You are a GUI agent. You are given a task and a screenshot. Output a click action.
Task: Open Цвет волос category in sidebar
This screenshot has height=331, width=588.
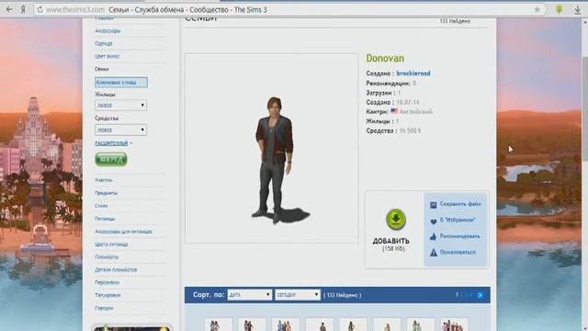click(107, 56)
